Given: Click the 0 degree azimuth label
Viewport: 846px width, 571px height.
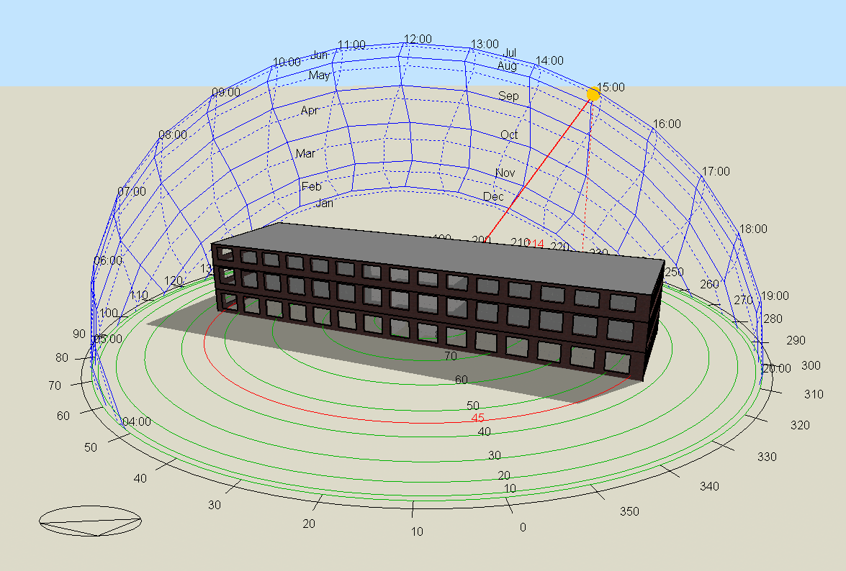Looking at the screenshot, I should [x=523, y=527].
